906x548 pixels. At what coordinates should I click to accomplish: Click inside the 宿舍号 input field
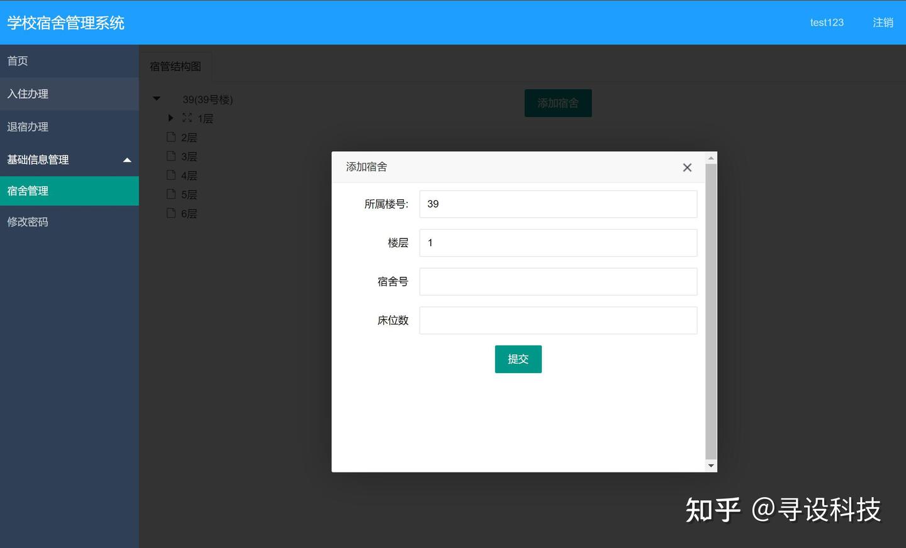pos(557,281)
